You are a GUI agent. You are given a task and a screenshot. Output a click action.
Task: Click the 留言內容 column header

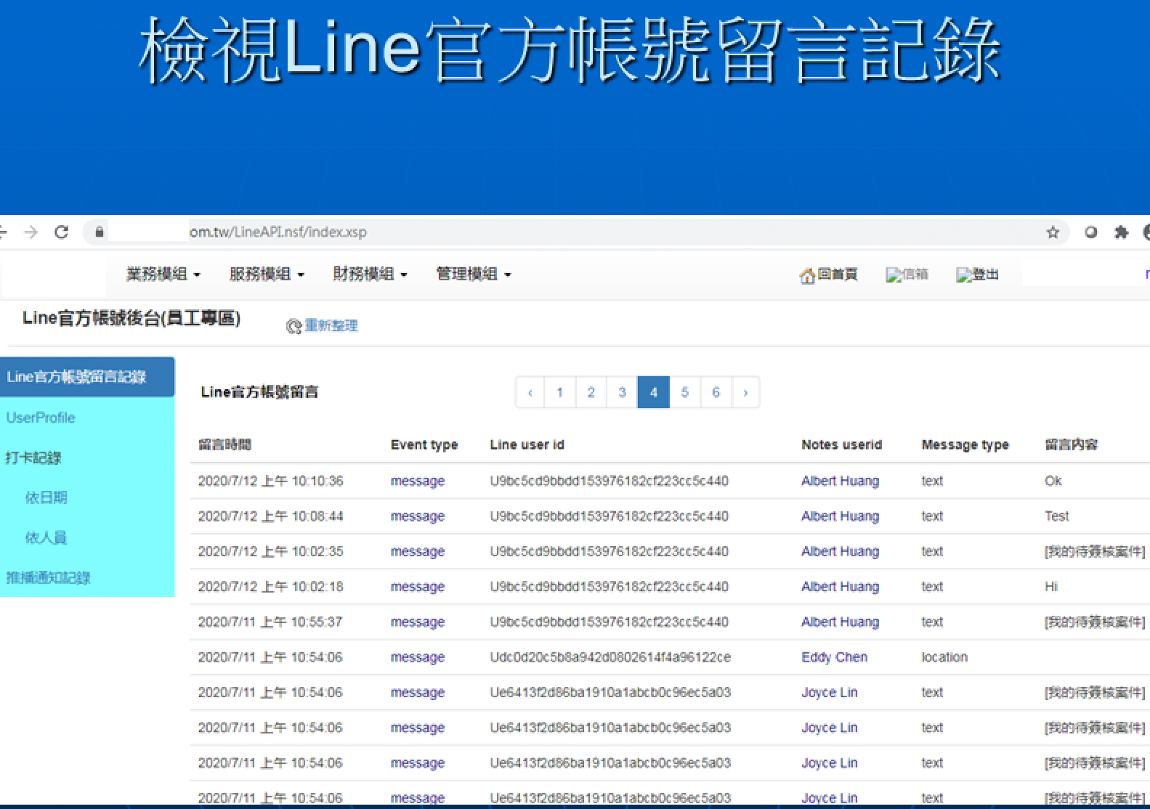tap(1072, 444)
